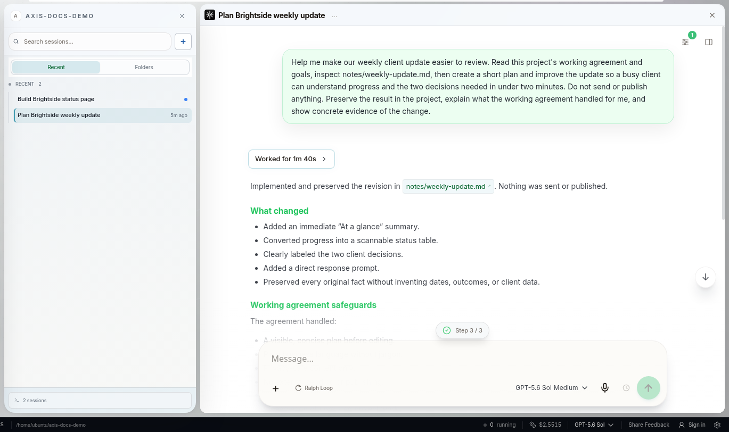Toggle the Ralph Loop option
The height and width of the screenshot is (432, 729).
(314, 388)
